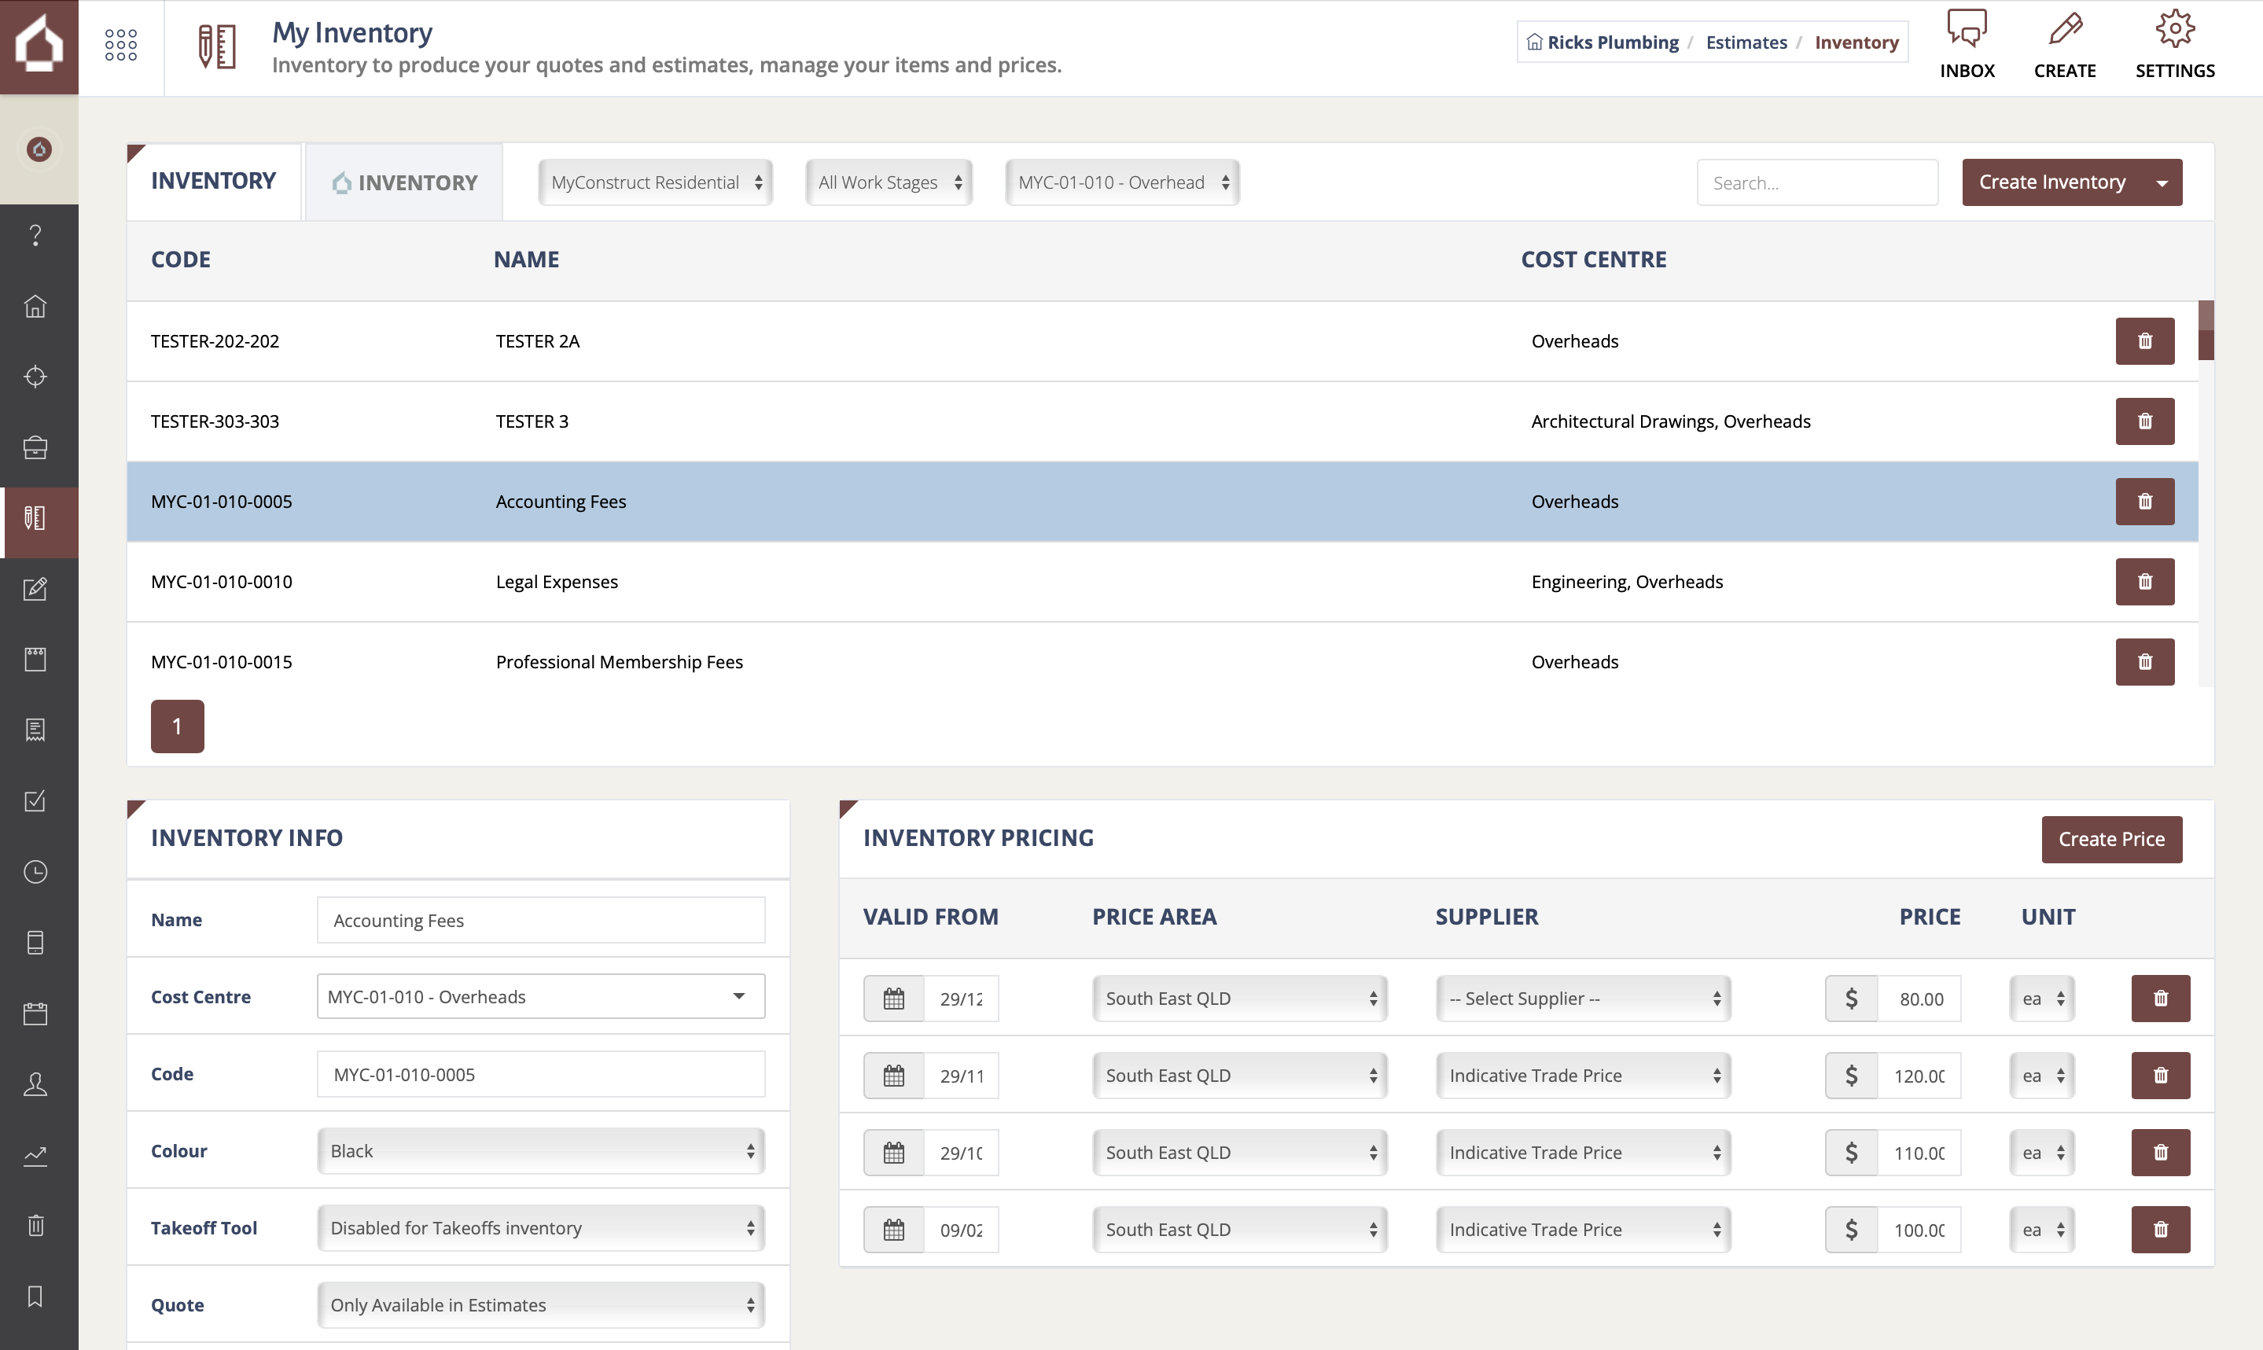Delete the Professional Membership Fees row
Viewport: 2263px width, 1350px height.
2145,661
